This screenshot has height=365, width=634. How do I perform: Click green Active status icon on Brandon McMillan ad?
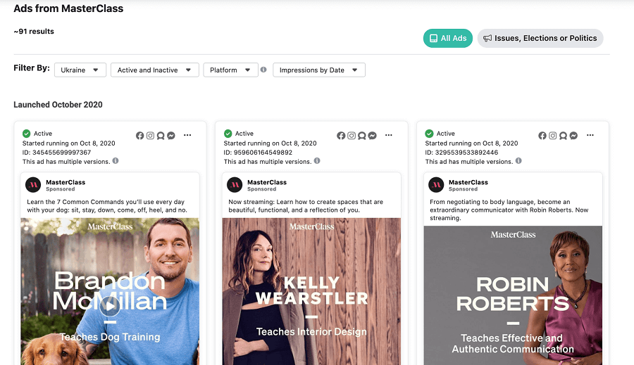coord(26,133)
